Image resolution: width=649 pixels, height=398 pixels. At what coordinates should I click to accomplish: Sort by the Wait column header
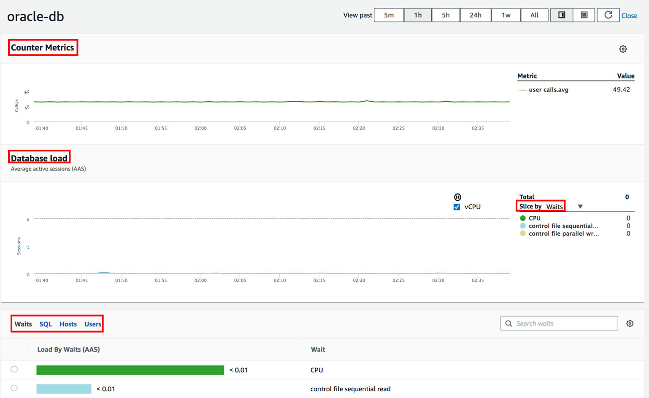pos(318,349)
